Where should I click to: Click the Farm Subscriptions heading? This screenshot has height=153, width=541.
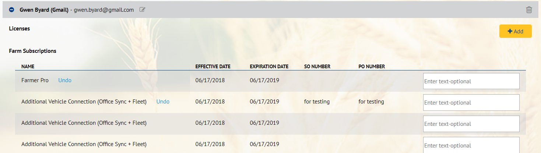(33, 51)
